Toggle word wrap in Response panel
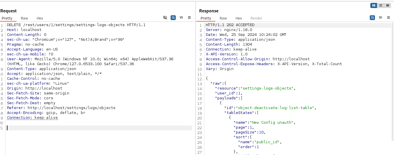The width and height of the screenshot is (394, 155). click(372, 18)
